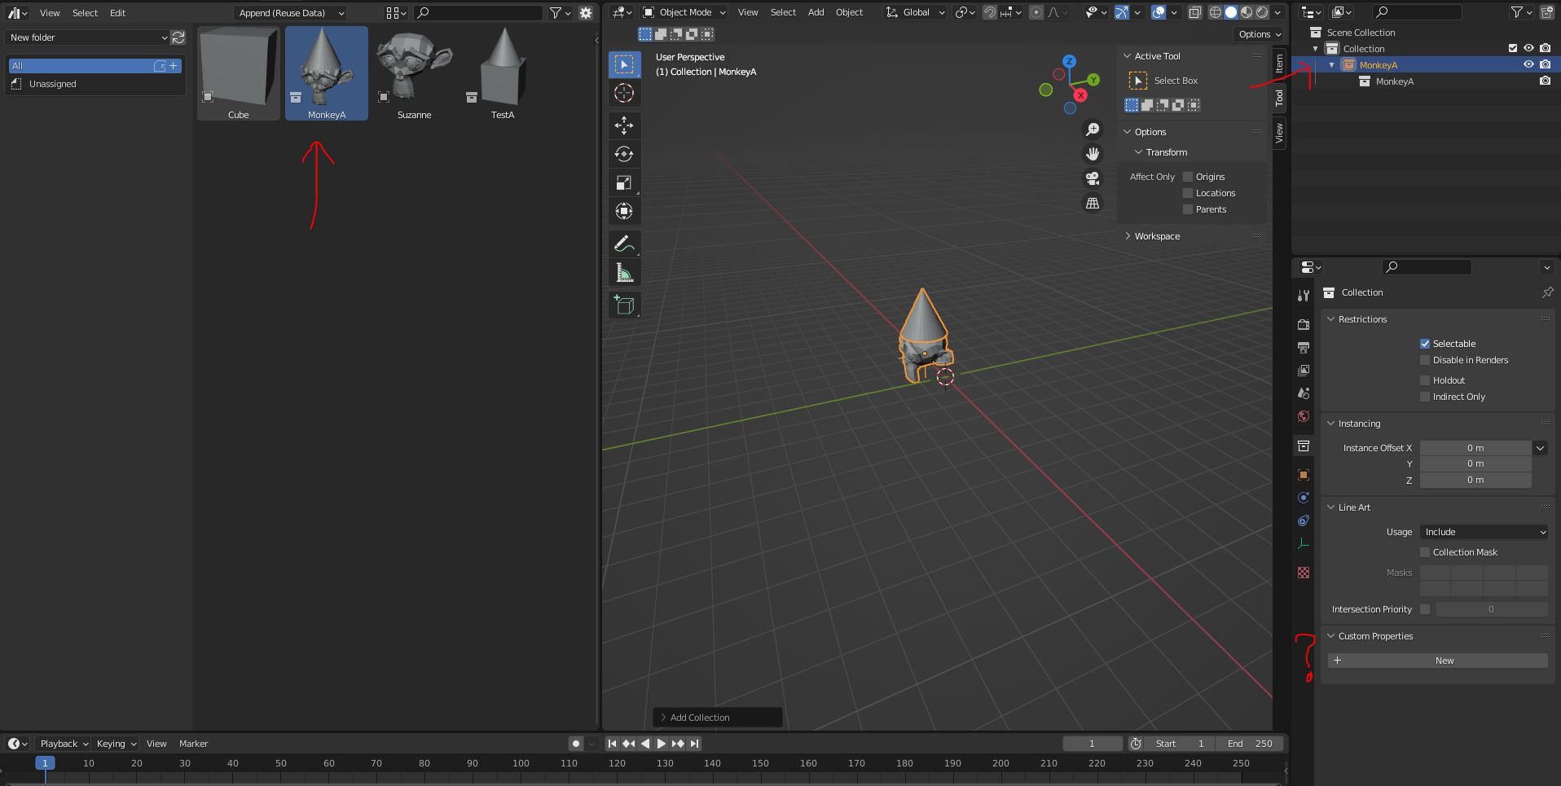Select the Add Cube tool
The image size is (1561, 786).
point(624,305)
